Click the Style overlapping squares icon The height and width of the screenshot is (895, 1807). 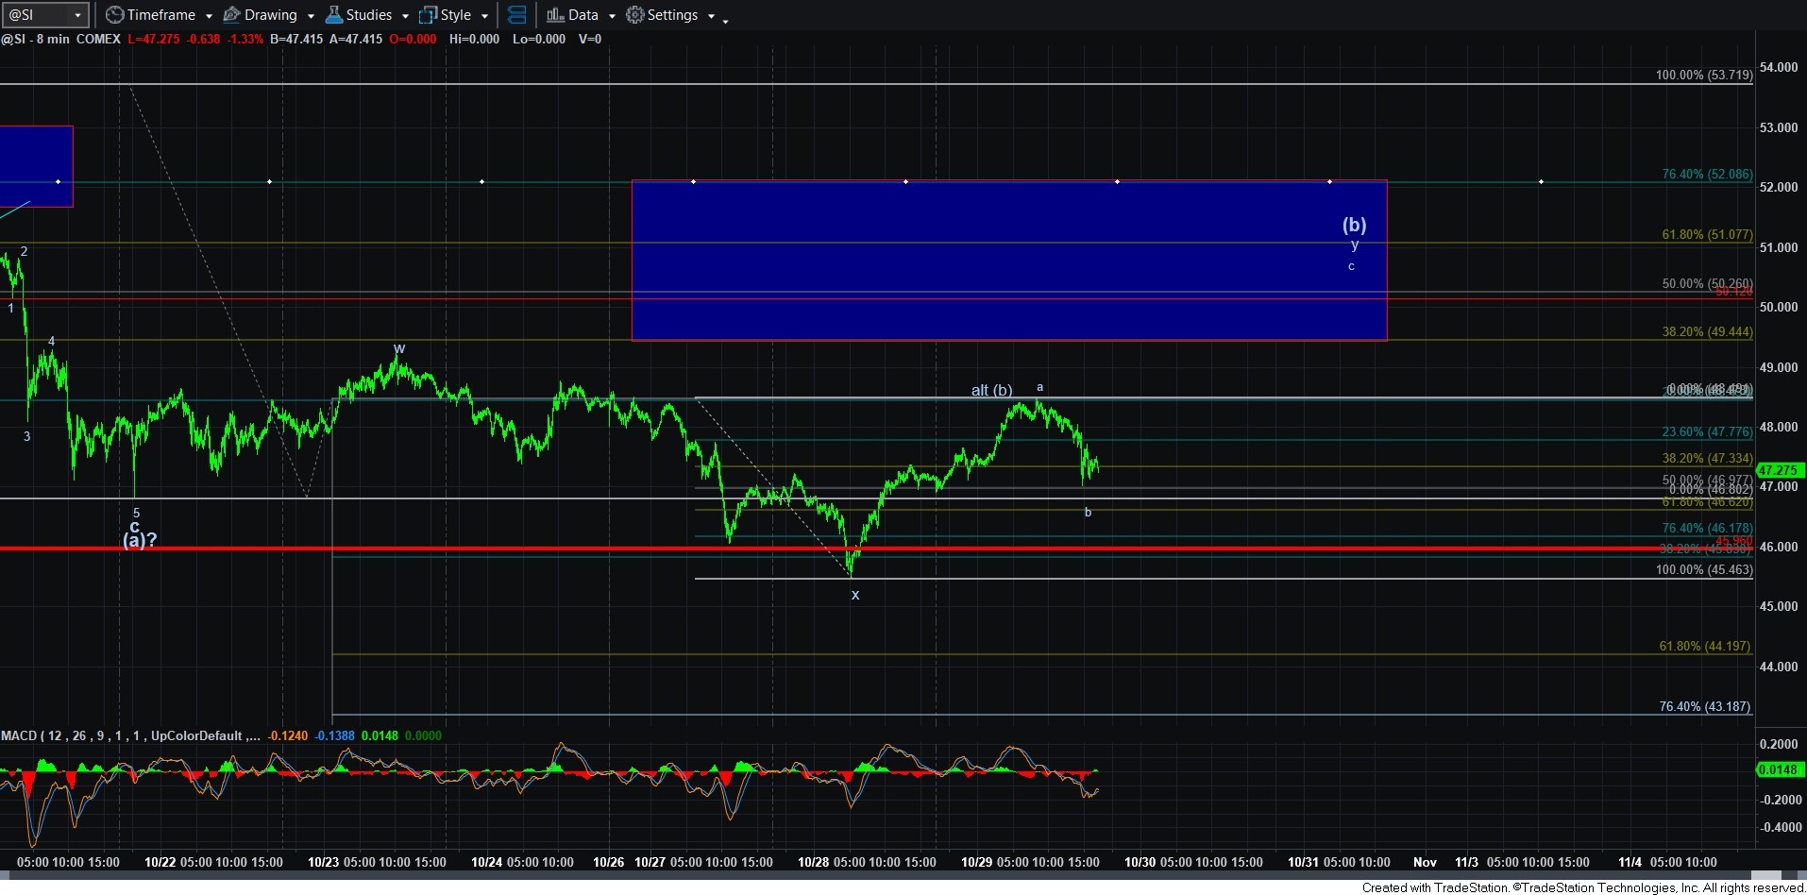tap(429, 15)
